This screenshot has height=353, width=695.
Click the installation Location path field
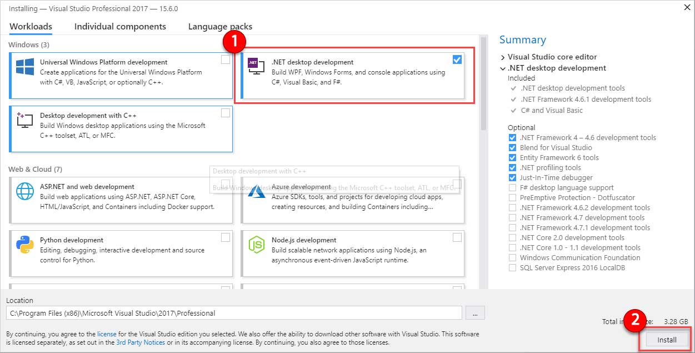pyautogui.click(x=234, y=313)
